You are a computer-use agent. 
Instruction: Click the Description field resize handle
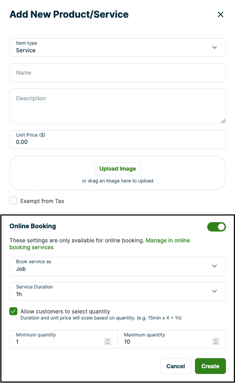tap(223, 121)
